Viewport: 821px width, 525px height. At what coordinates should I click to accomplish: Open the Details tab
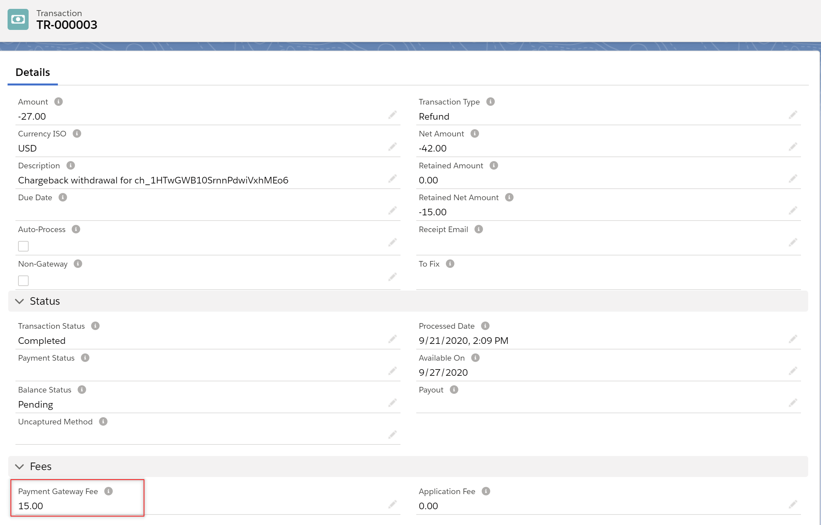(33, 73)
